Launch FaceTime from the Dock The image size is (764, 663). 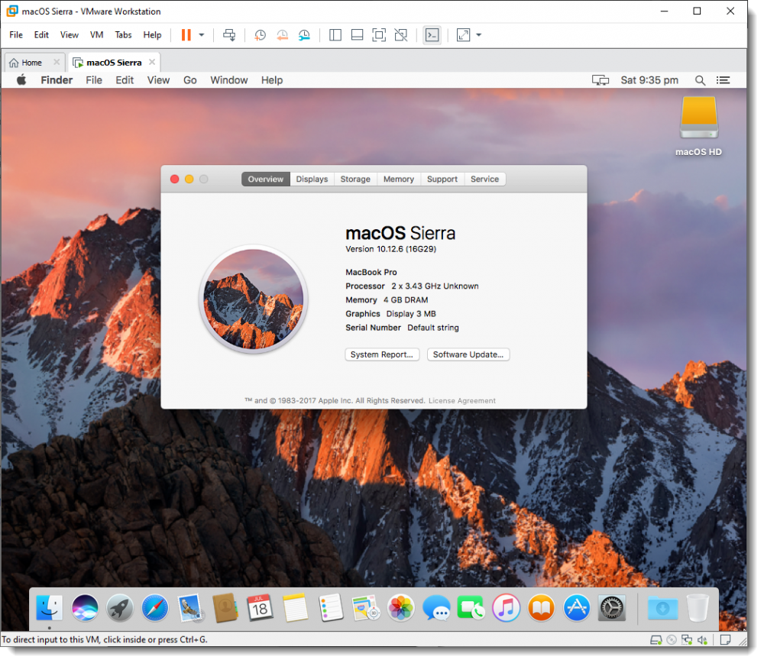[x=471, y=608]
